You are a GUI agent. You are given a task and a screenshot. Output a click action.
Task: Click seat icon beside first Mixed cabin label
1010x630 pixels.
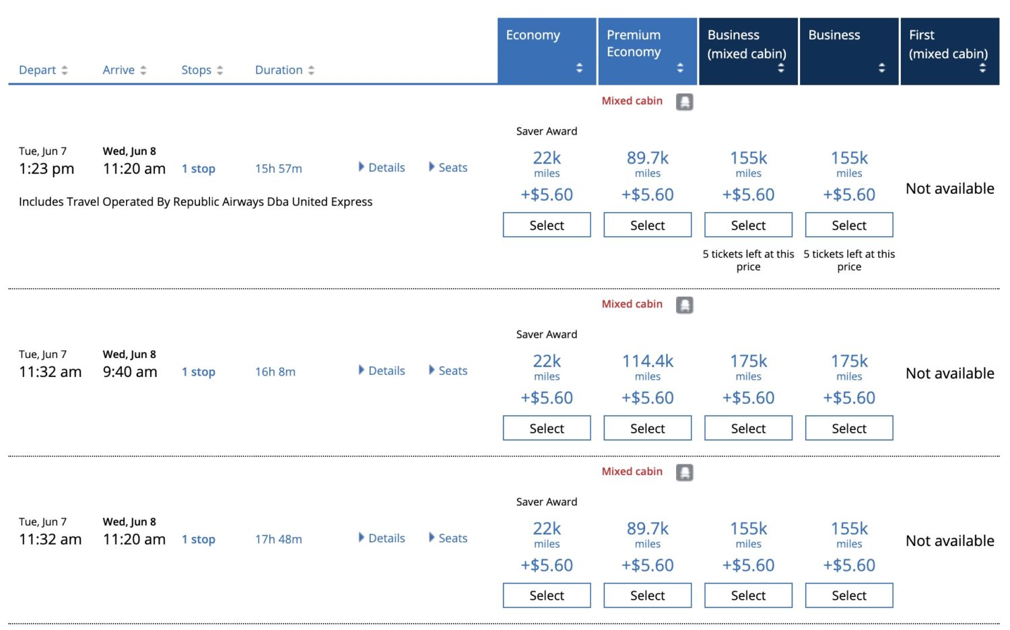pyautogui.click(x=684, y=102)
